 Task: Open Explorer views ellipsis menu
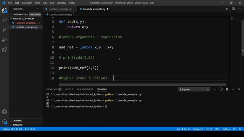38,9
